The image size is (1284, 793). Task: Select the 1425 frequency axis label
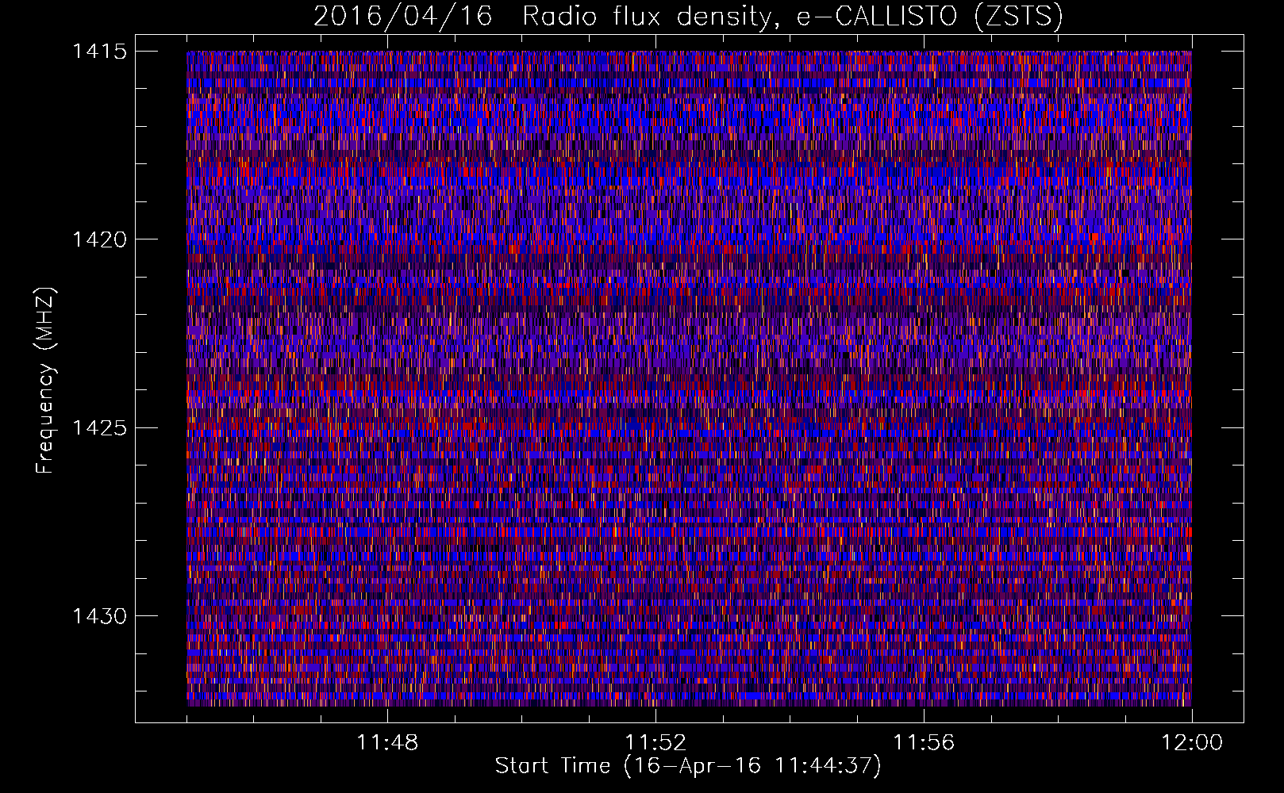(x=99, y=428)
